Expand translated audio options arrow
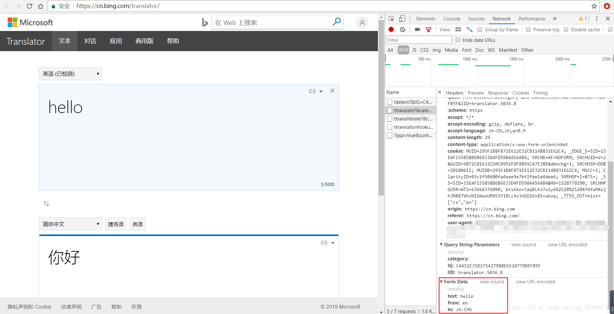The width and height of the screenshot is (614, 314). [333, 243]
